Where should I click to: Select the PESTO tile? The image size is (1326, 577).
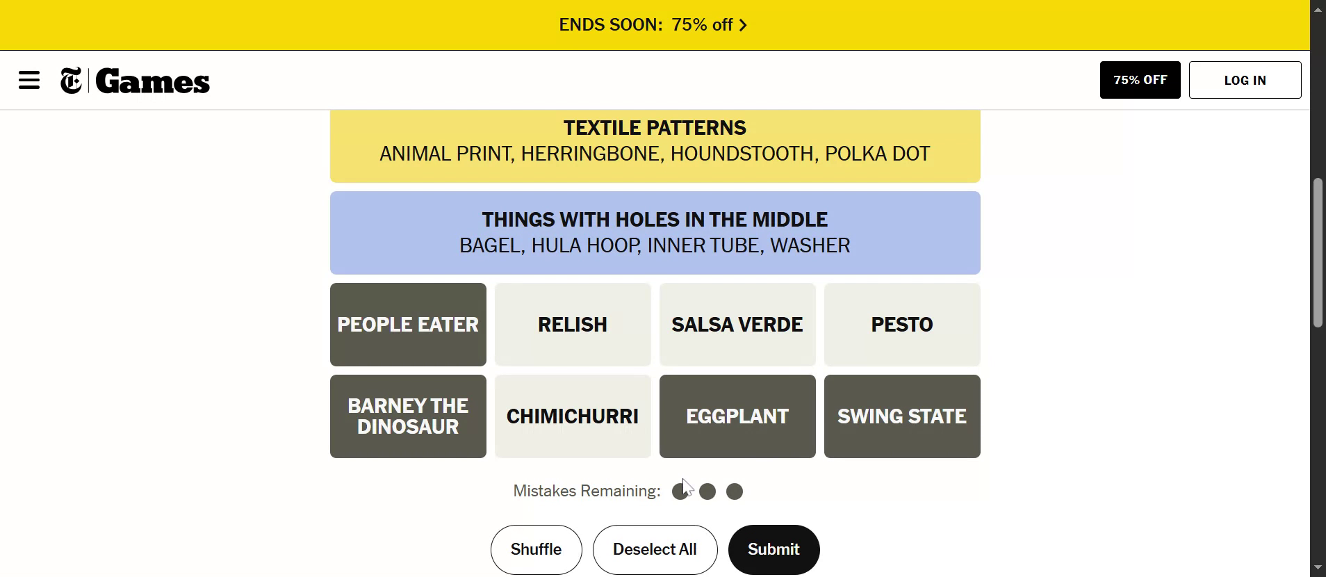tap(901, 325)
